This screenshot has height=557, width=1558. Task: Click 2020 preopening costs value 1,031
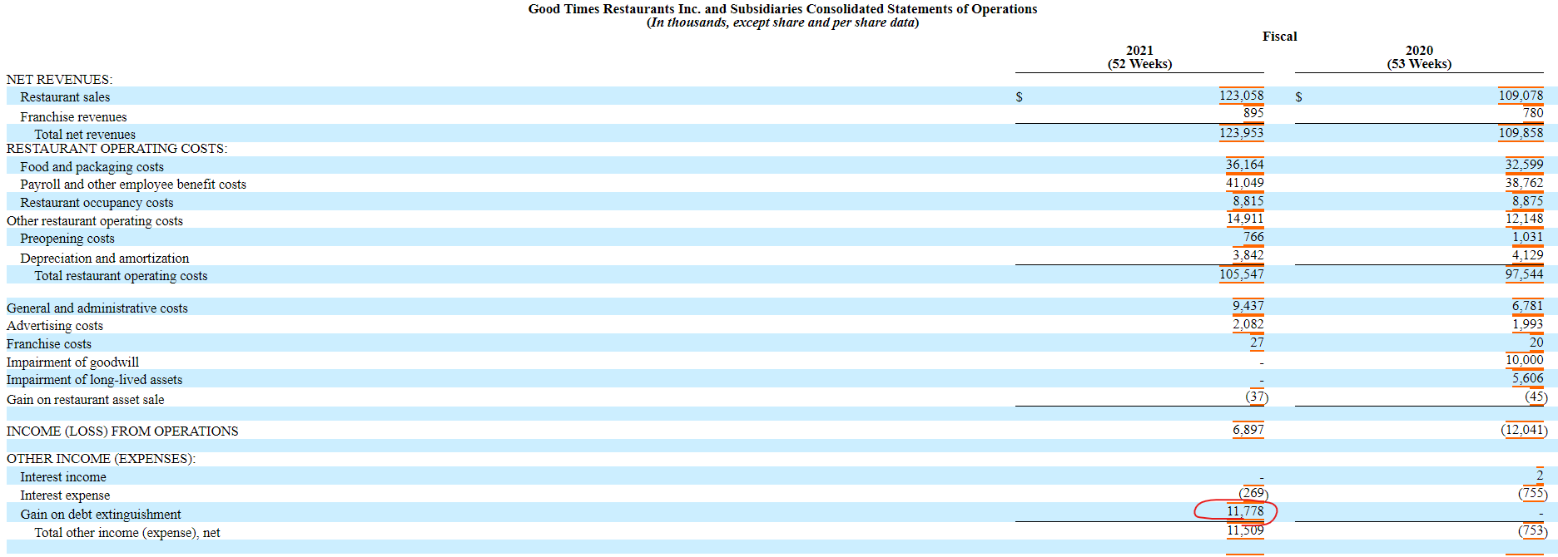click(1527, 237)
